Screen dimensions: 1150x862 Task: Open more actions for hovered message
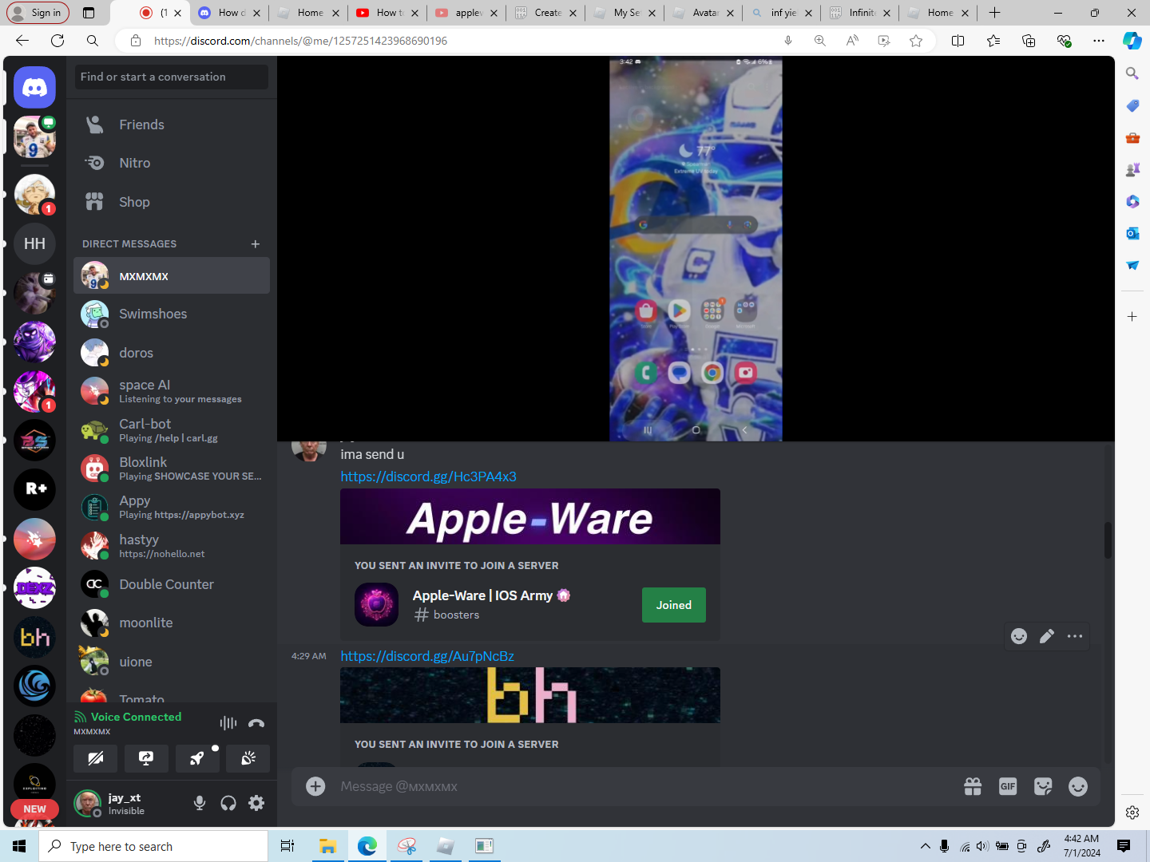pyautogui.click(x=1075, y=636)
